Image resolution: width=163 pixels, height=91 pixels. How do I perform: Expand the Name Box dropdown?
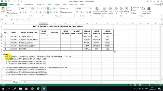[x=11, y=20]
